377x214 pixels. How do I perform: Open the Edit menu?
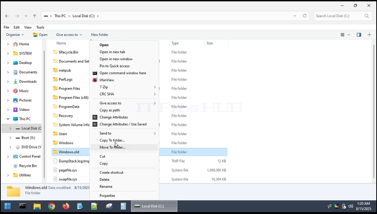point(17,27)
